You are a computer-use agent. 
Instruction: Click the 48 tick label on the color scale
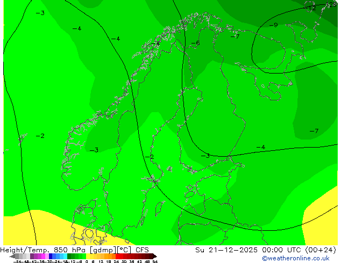pos(147,261)
